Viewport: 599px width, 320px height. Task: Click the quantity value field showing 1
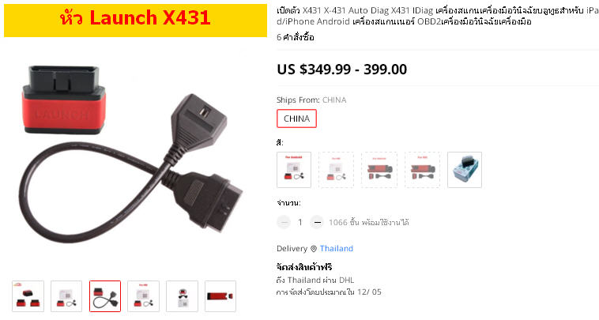pyautogui.click(x=299, y=222)
